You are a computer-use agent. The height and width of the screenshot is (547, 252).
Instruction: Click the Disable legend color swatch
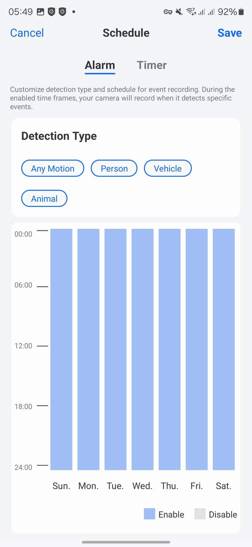coord(200,514)
